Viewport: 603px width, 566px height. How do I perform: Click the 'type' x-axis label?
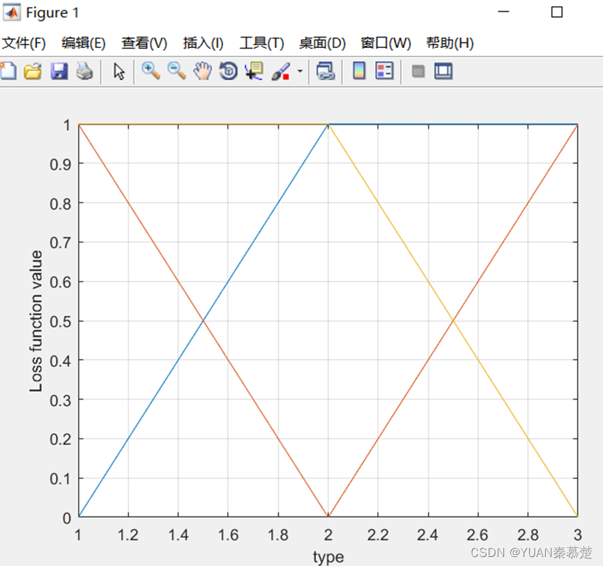pyautogui.click(x=328, y=557)
